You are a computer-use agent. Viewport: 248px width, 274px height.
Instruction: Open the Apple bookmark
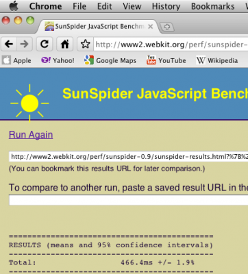pyautogui.click(x=16, y=60)
